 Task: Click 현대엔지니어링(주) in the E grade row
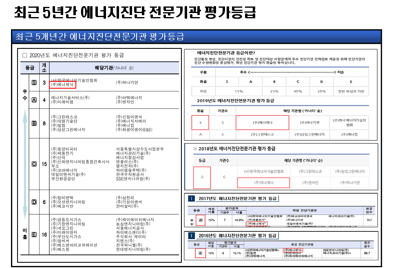(133, 249)
